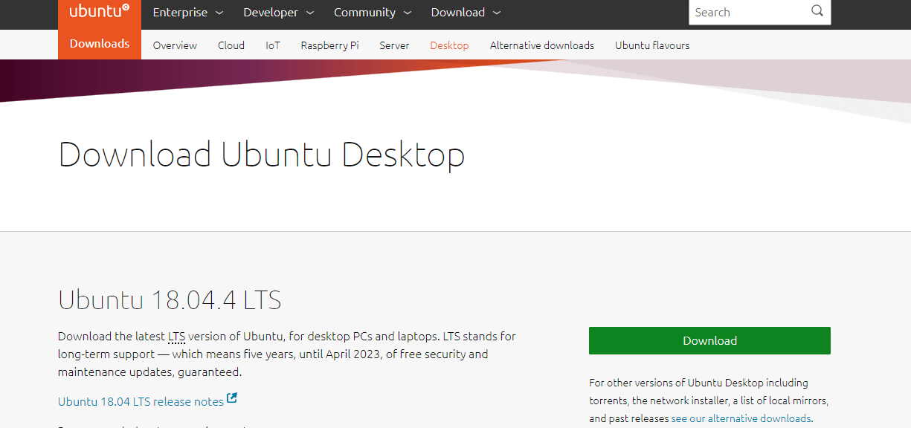
Task: Expand the Community menu
Action: coord(373,13)
